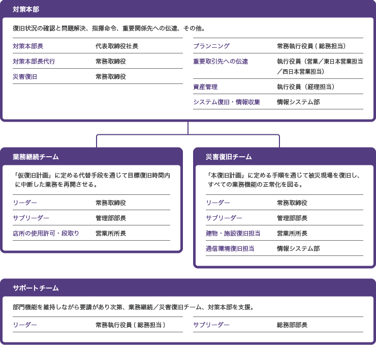The height and width of the screenshot is (345, 376).
Task: Select the 建物・施設復旧担当 label
Action: point(233,233)
